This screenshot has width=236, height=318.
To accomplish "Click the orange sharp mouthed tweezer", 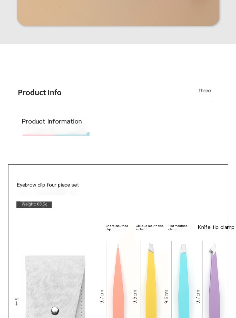I will 119,284.
